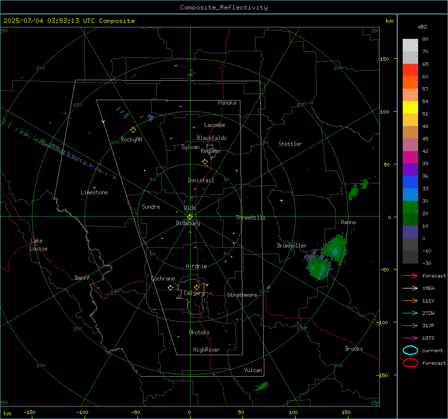Click the white 09EA arrow legend icon
The width and height of the screenshot is (448, 419).
(410, 288)
